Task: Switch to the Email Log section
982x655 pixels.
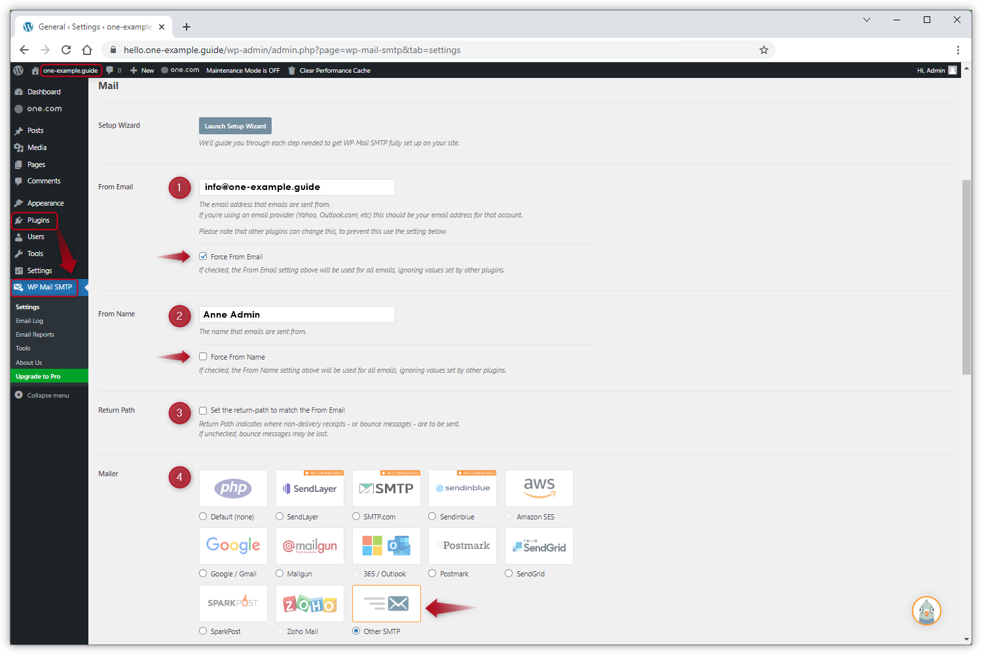Action: pos(29,320)
